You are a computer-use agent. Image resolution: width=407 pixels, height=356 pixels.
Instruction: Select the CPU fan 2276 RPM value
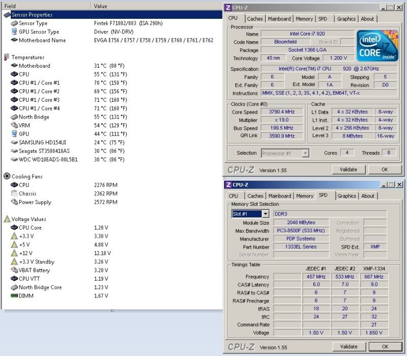point(105,185)
